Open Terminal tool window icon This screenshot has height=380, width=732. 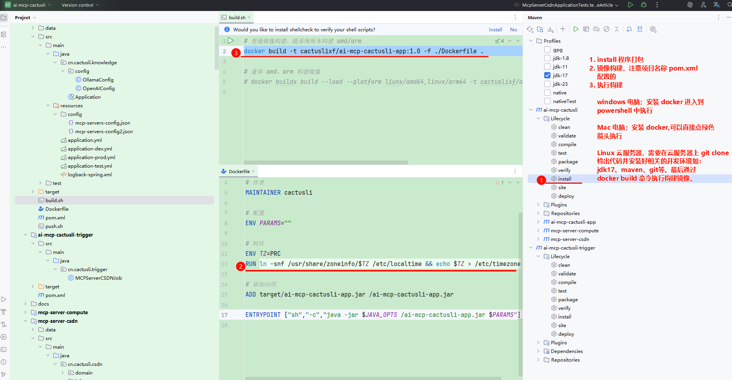4,349
